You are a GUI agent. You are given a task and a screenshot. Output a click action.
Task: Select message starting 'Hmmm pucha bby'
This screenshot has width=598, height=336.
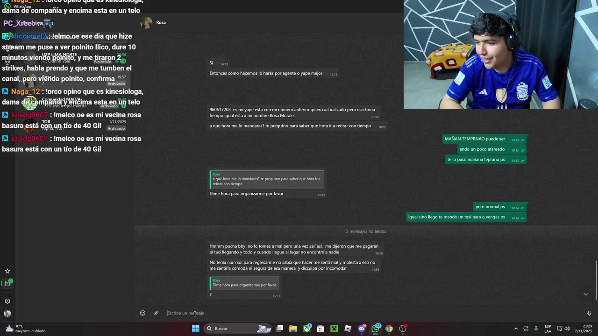pyautogui.click(x=296, y=249)
